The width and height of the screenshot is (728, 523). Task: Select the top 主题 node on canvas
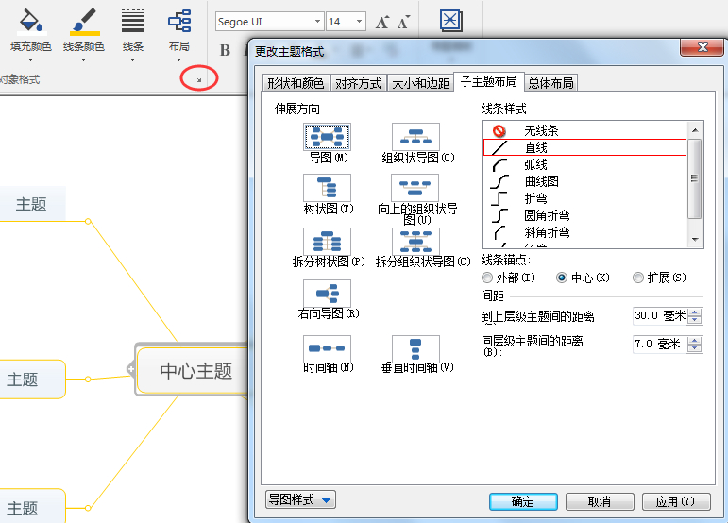[x=31, y=204]
